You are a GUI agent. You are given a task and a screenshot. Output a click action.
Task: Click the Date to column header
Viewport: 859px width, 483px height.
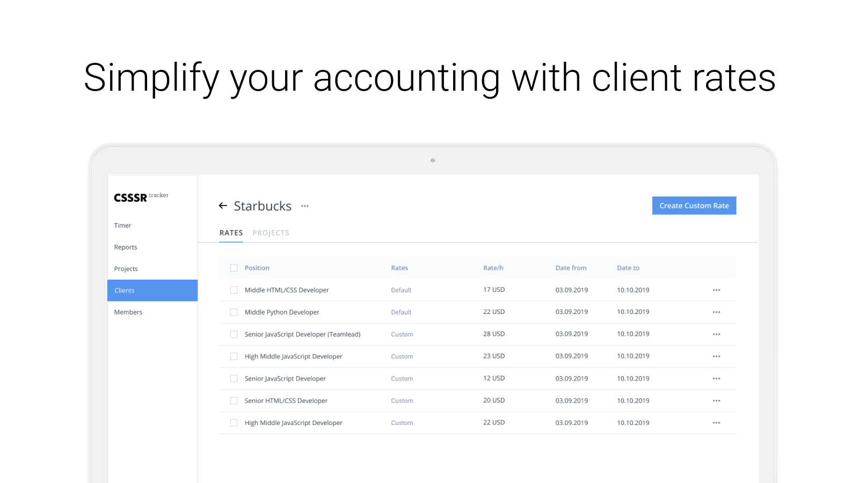628,268
